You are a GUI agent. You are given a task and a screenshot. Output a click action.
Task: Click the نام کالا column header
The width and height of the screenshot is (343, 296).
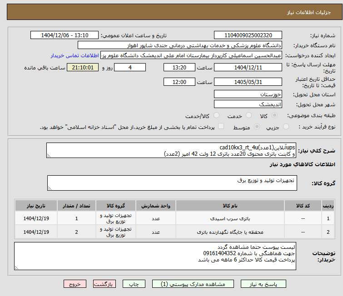coord(230,206)
